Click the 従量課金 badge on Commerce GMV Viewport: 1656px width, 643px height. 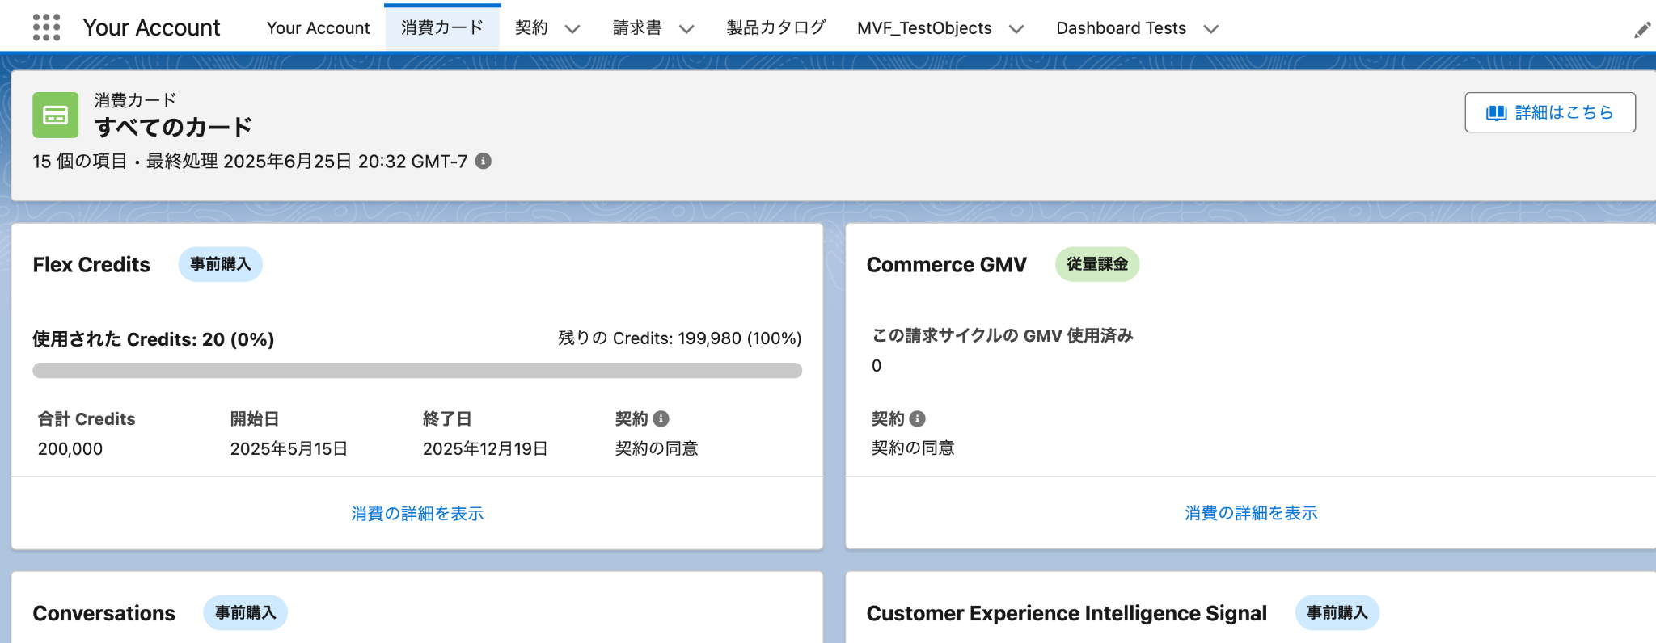(1096, 264)
